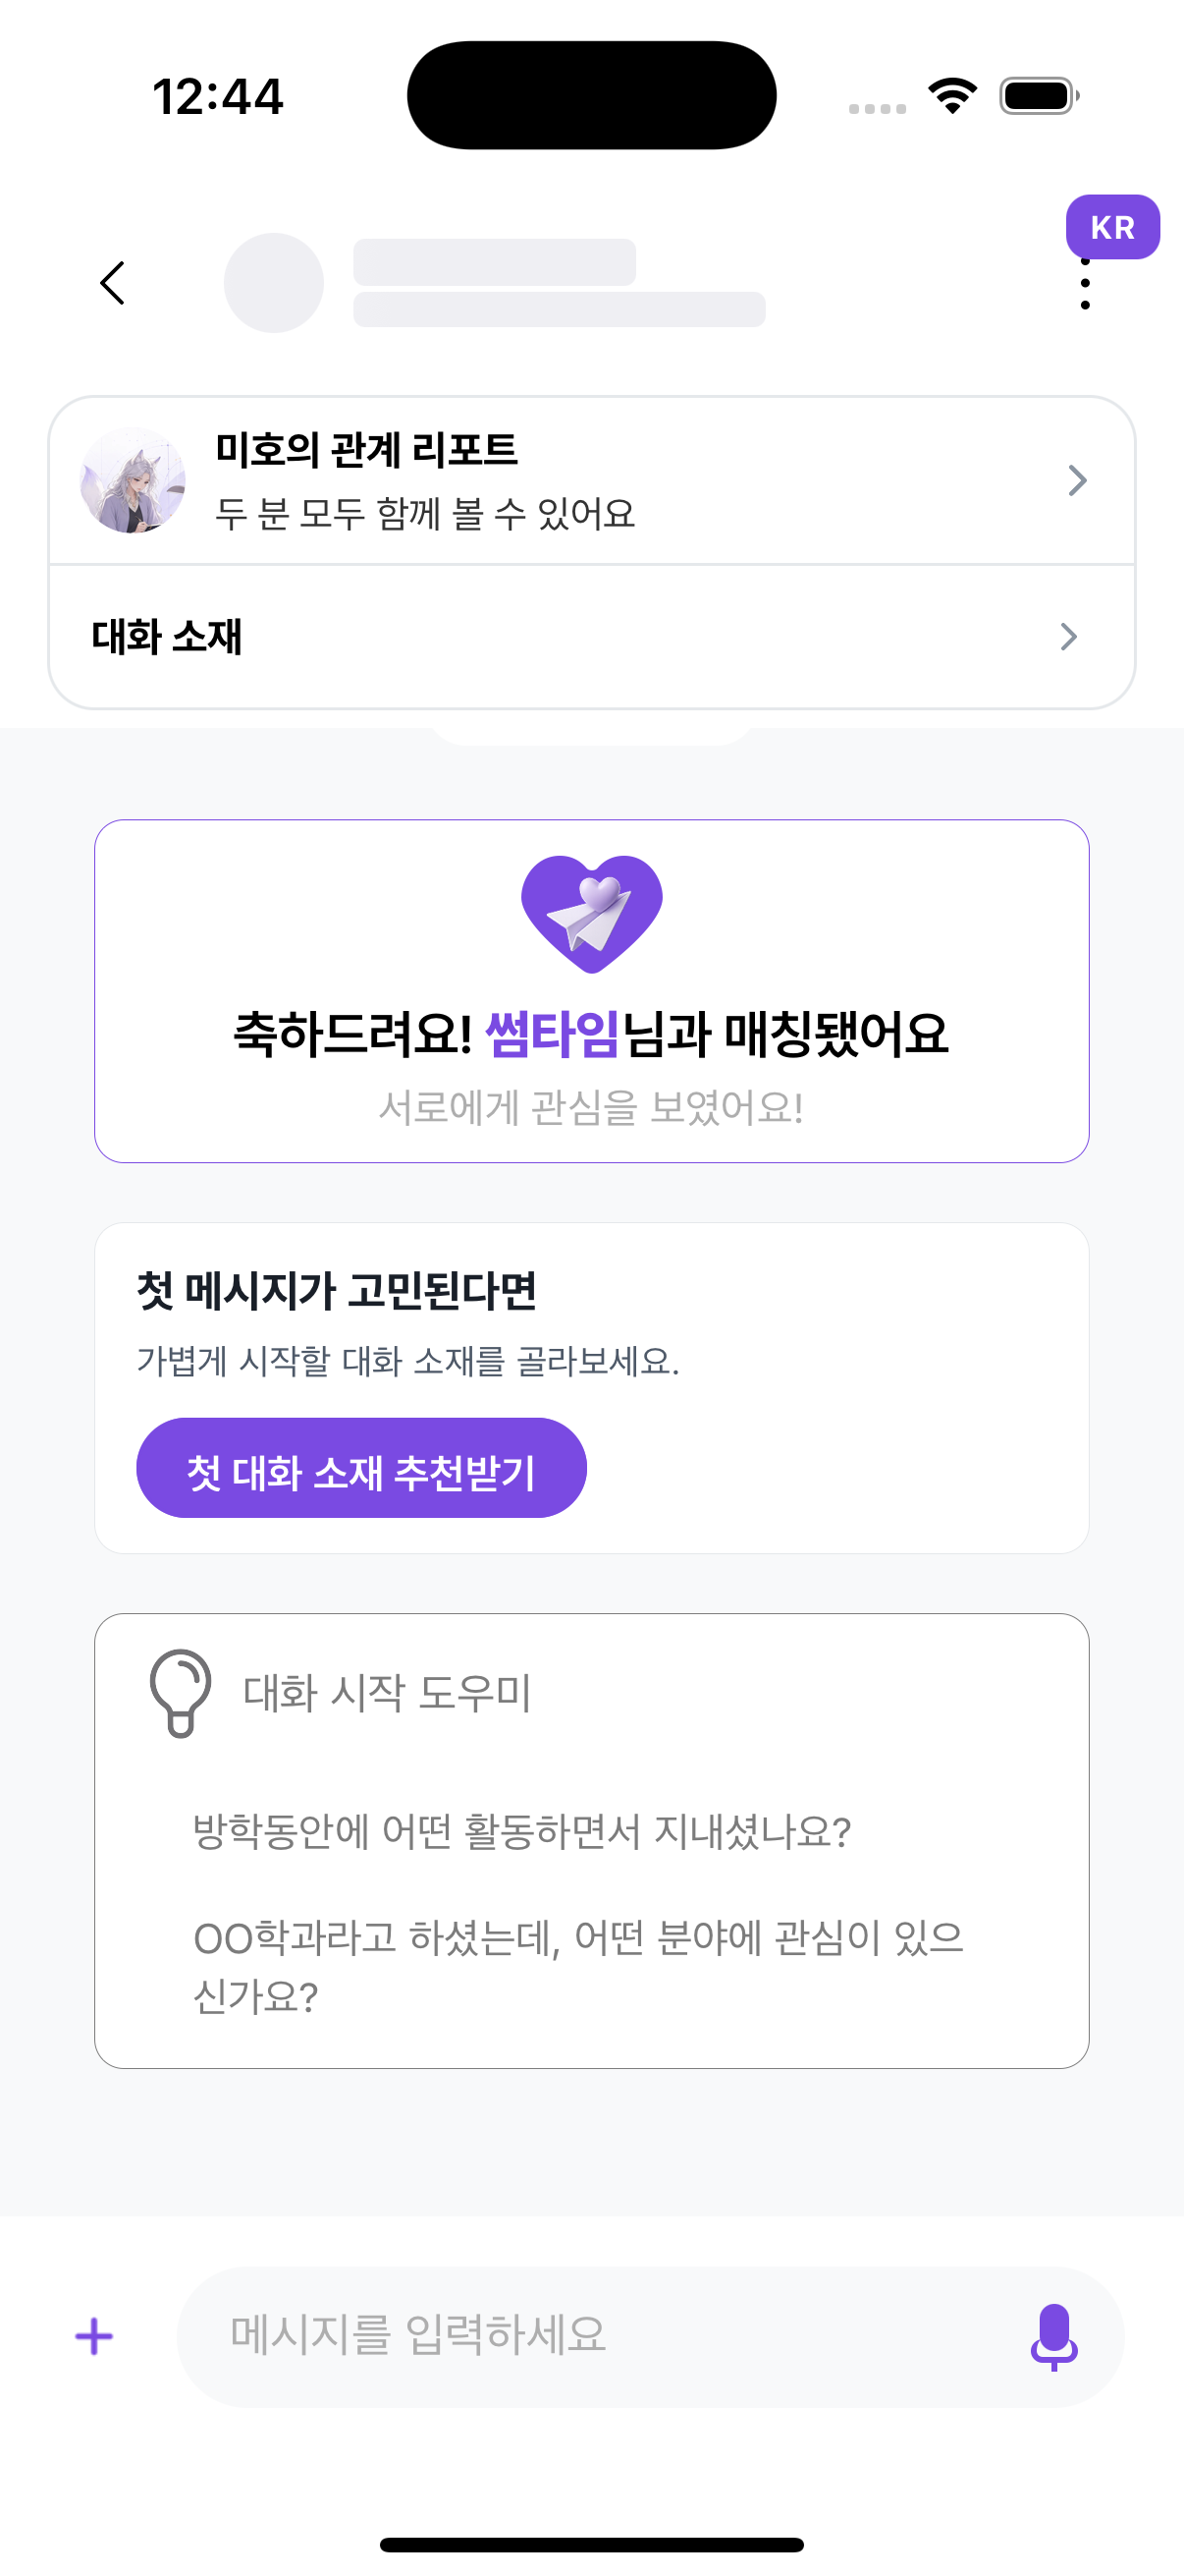Tap the fox character avatar thumbnail

(x=133, y=481)
